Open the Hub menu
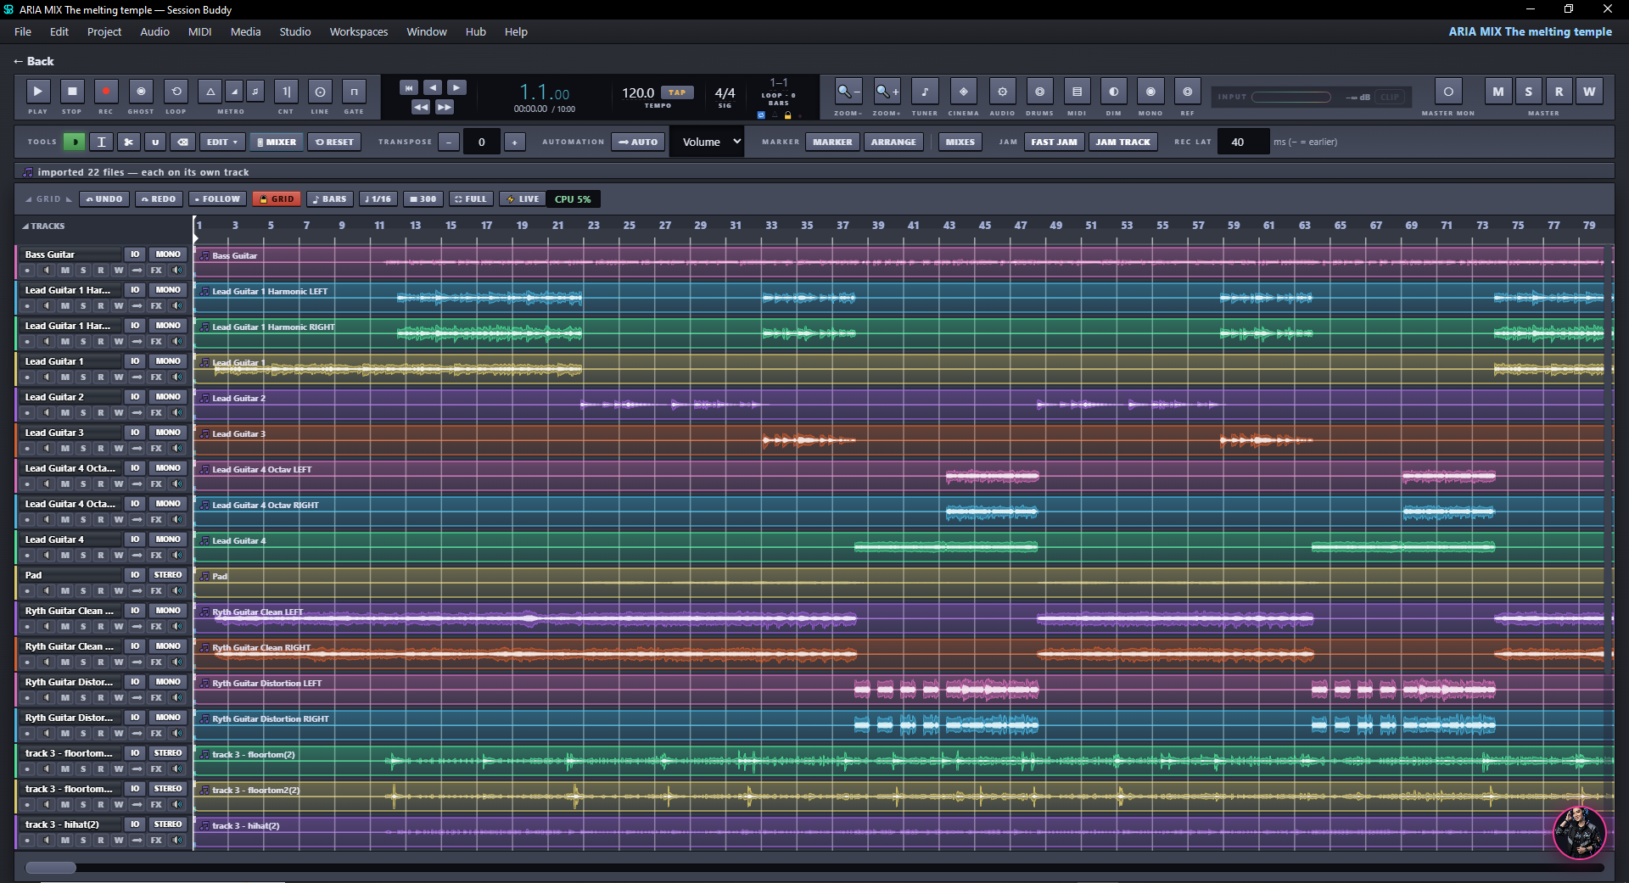Image resolution: width=1629 pixels, height=883 pixels. 475,31
